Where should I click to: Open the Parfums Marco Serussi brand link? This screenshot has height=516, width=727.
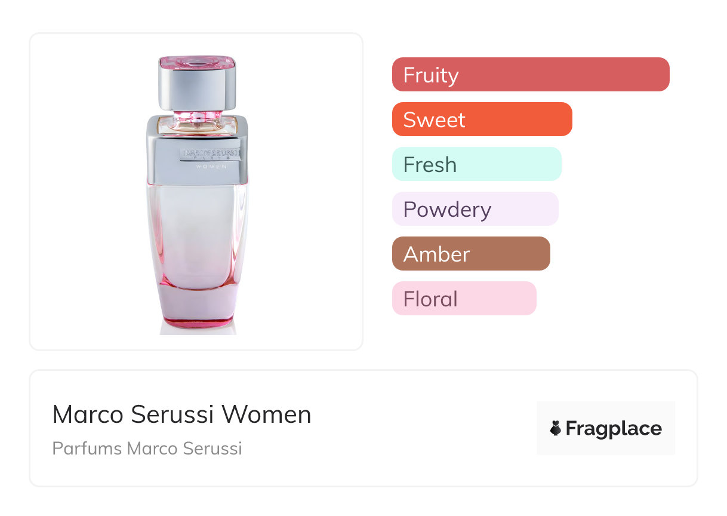coord(147,449)
